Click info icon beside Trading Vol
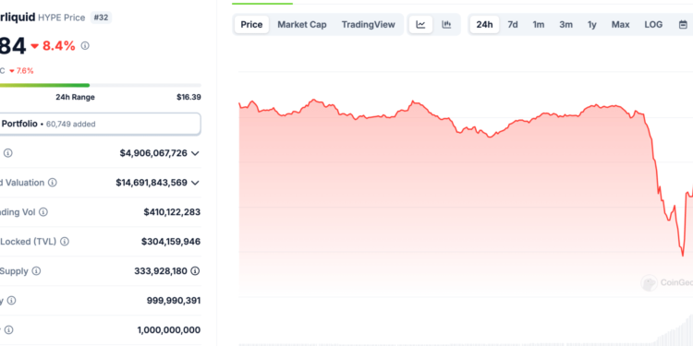Viewport: 693px width, 346px height. click(43, 212)
